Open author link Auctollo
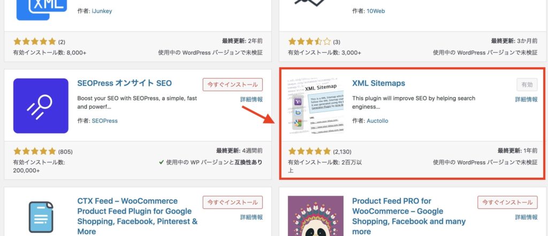548x236 pixels. 377,121
